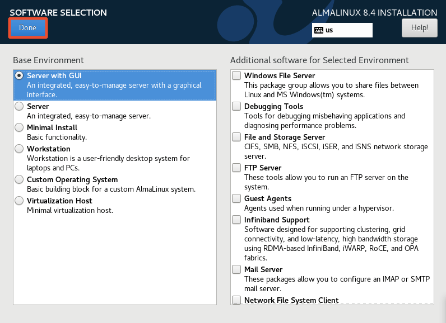
Task: Choose Minimal Install radio option
Action: click(20, 127)
